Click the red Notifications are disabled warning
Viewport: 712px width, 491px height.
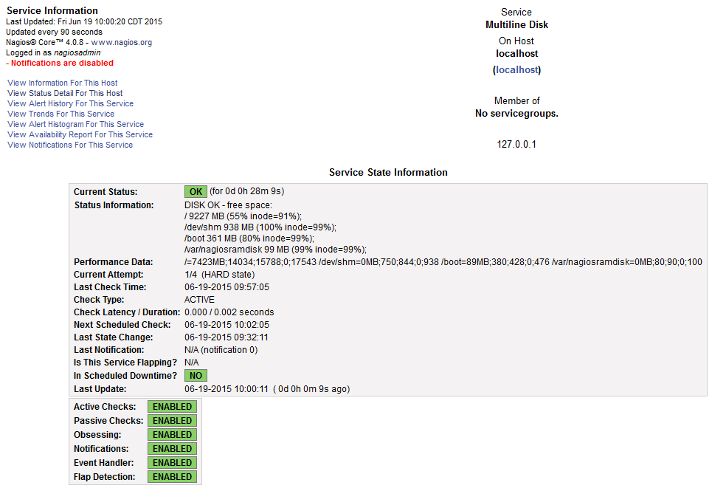coord(60,63)
